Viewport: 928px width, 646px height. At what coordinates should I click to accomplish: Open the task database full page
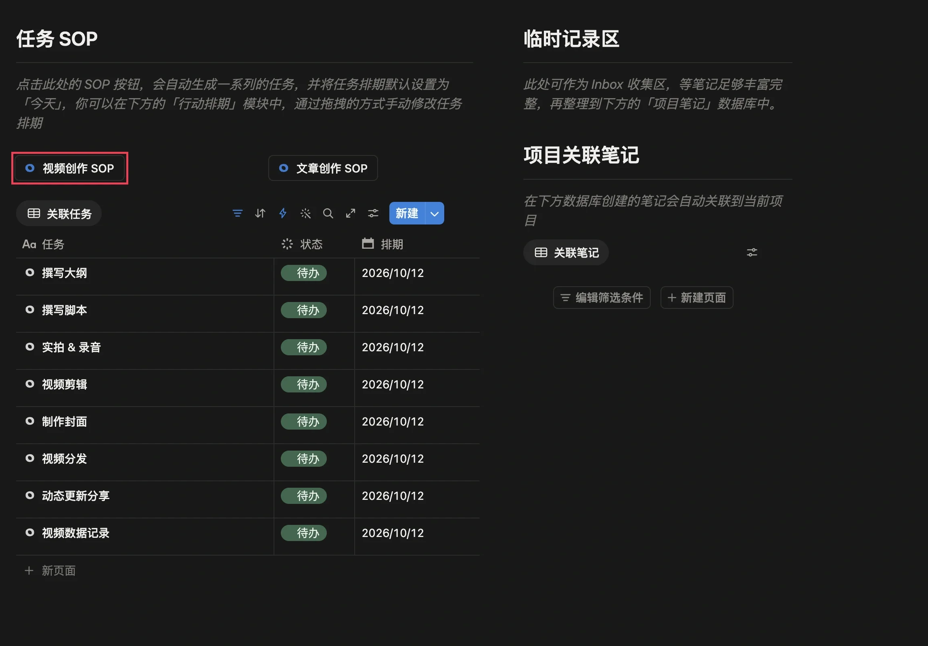pos(351,213)
